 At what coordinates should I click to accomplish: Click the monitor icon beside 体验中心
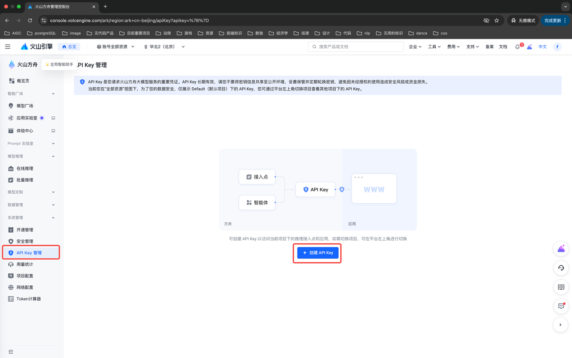coord(53,131)
